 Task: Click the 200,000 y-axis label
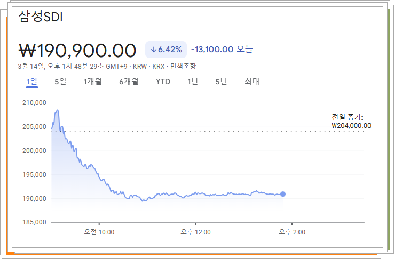coord(34,151)
